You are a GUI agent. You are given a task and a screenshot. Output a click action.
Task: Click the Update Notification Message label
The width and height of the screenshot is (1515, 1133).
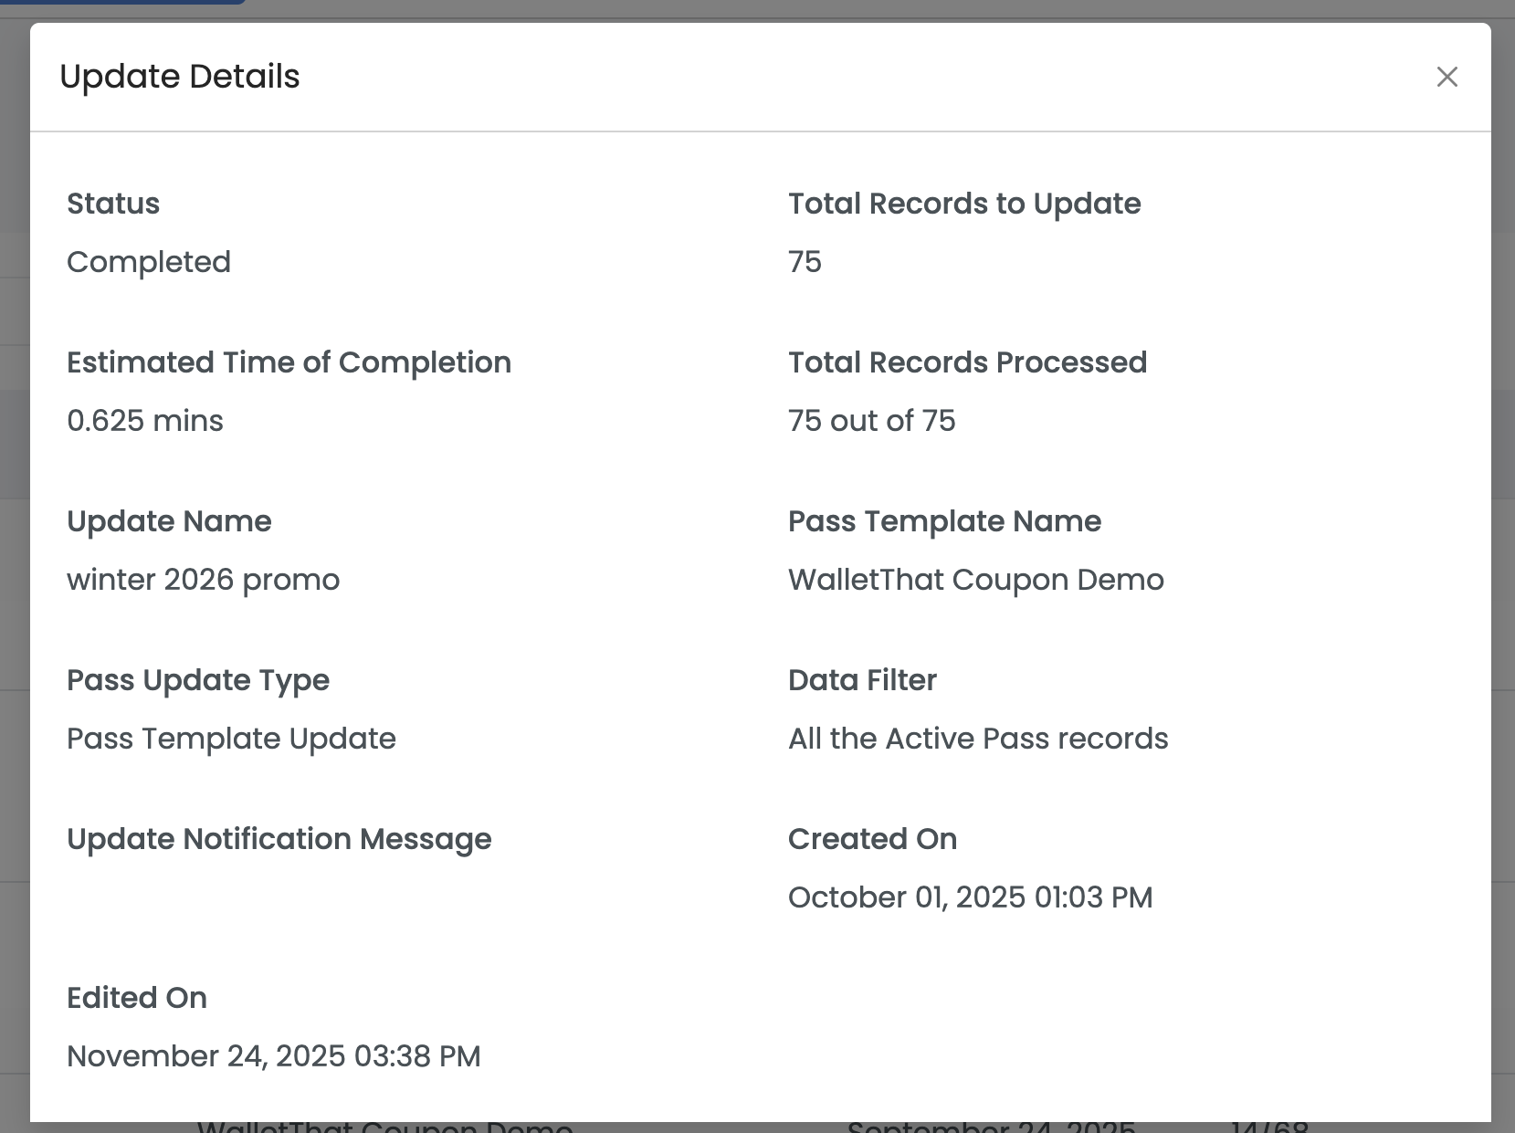click(279, 839)
